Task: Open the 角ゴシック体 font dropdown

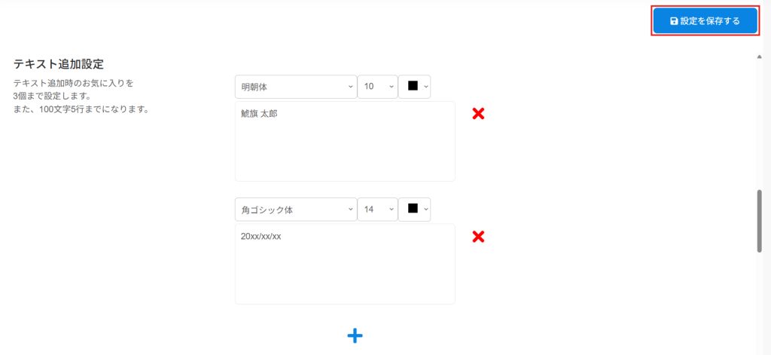Action: [x=296, y=210]
